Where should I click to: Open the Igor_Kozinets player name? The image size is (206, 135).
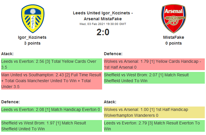coord(32,37)
